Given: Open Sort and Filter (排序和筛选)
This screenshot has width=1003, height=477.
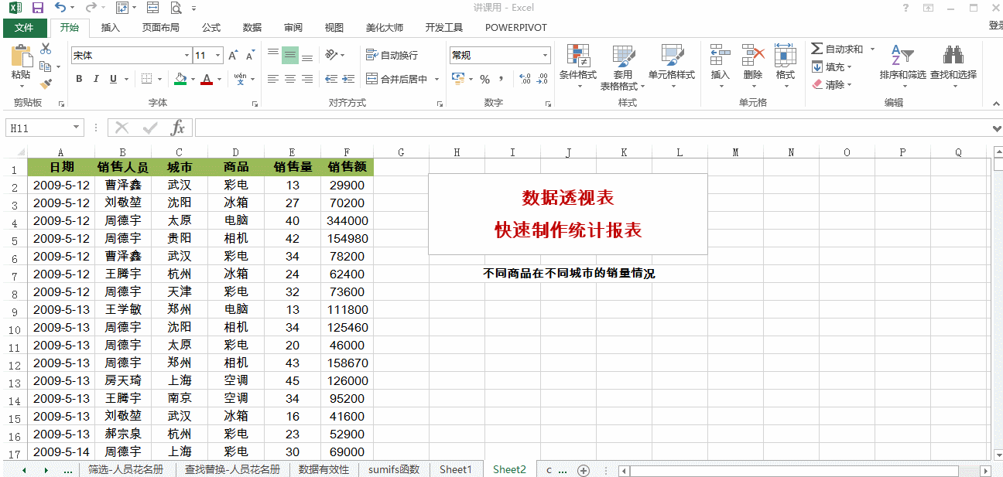Looking at the screenshot, I should pyautogui.click(x=902, y=65).
